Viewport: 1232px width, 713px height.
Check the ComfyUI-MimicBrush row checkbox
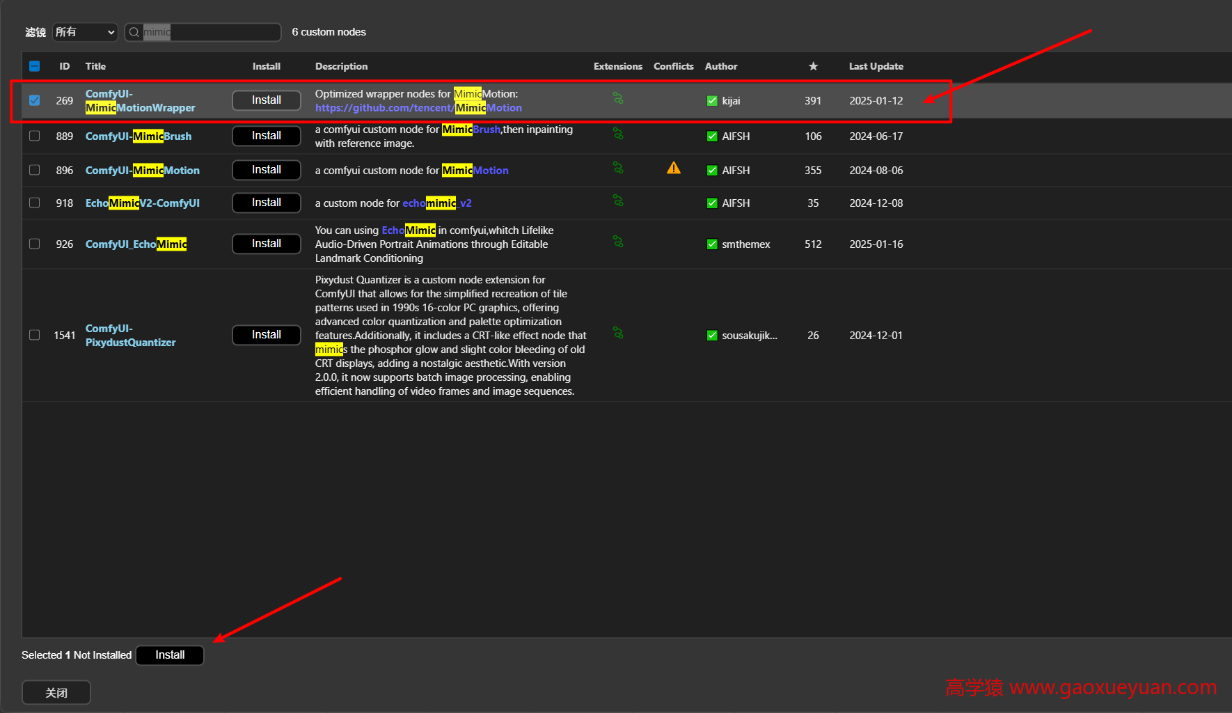tap(34, 136)
